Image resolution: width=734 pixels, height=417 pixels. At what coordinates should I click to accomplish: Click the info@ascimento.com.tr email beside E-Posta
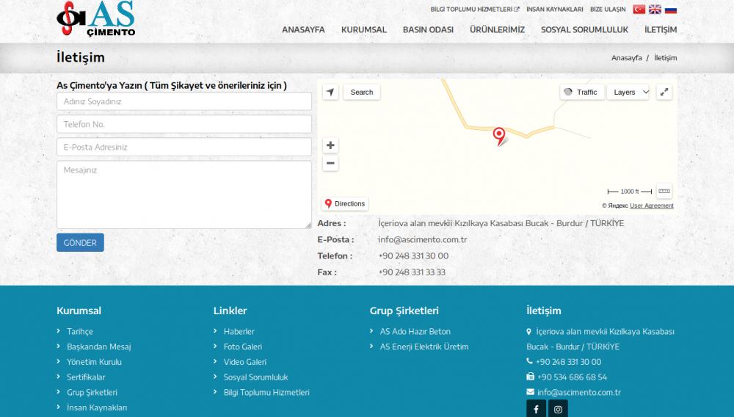(422, 239)
